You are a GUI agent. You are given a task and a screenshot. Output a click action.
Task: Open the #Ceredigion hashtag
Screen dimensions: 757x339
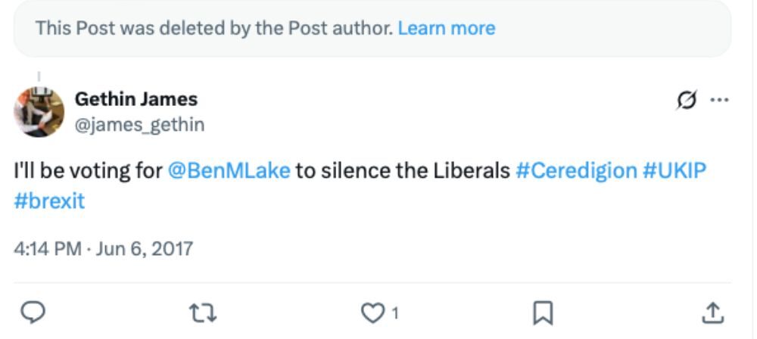tap(576, 170)
